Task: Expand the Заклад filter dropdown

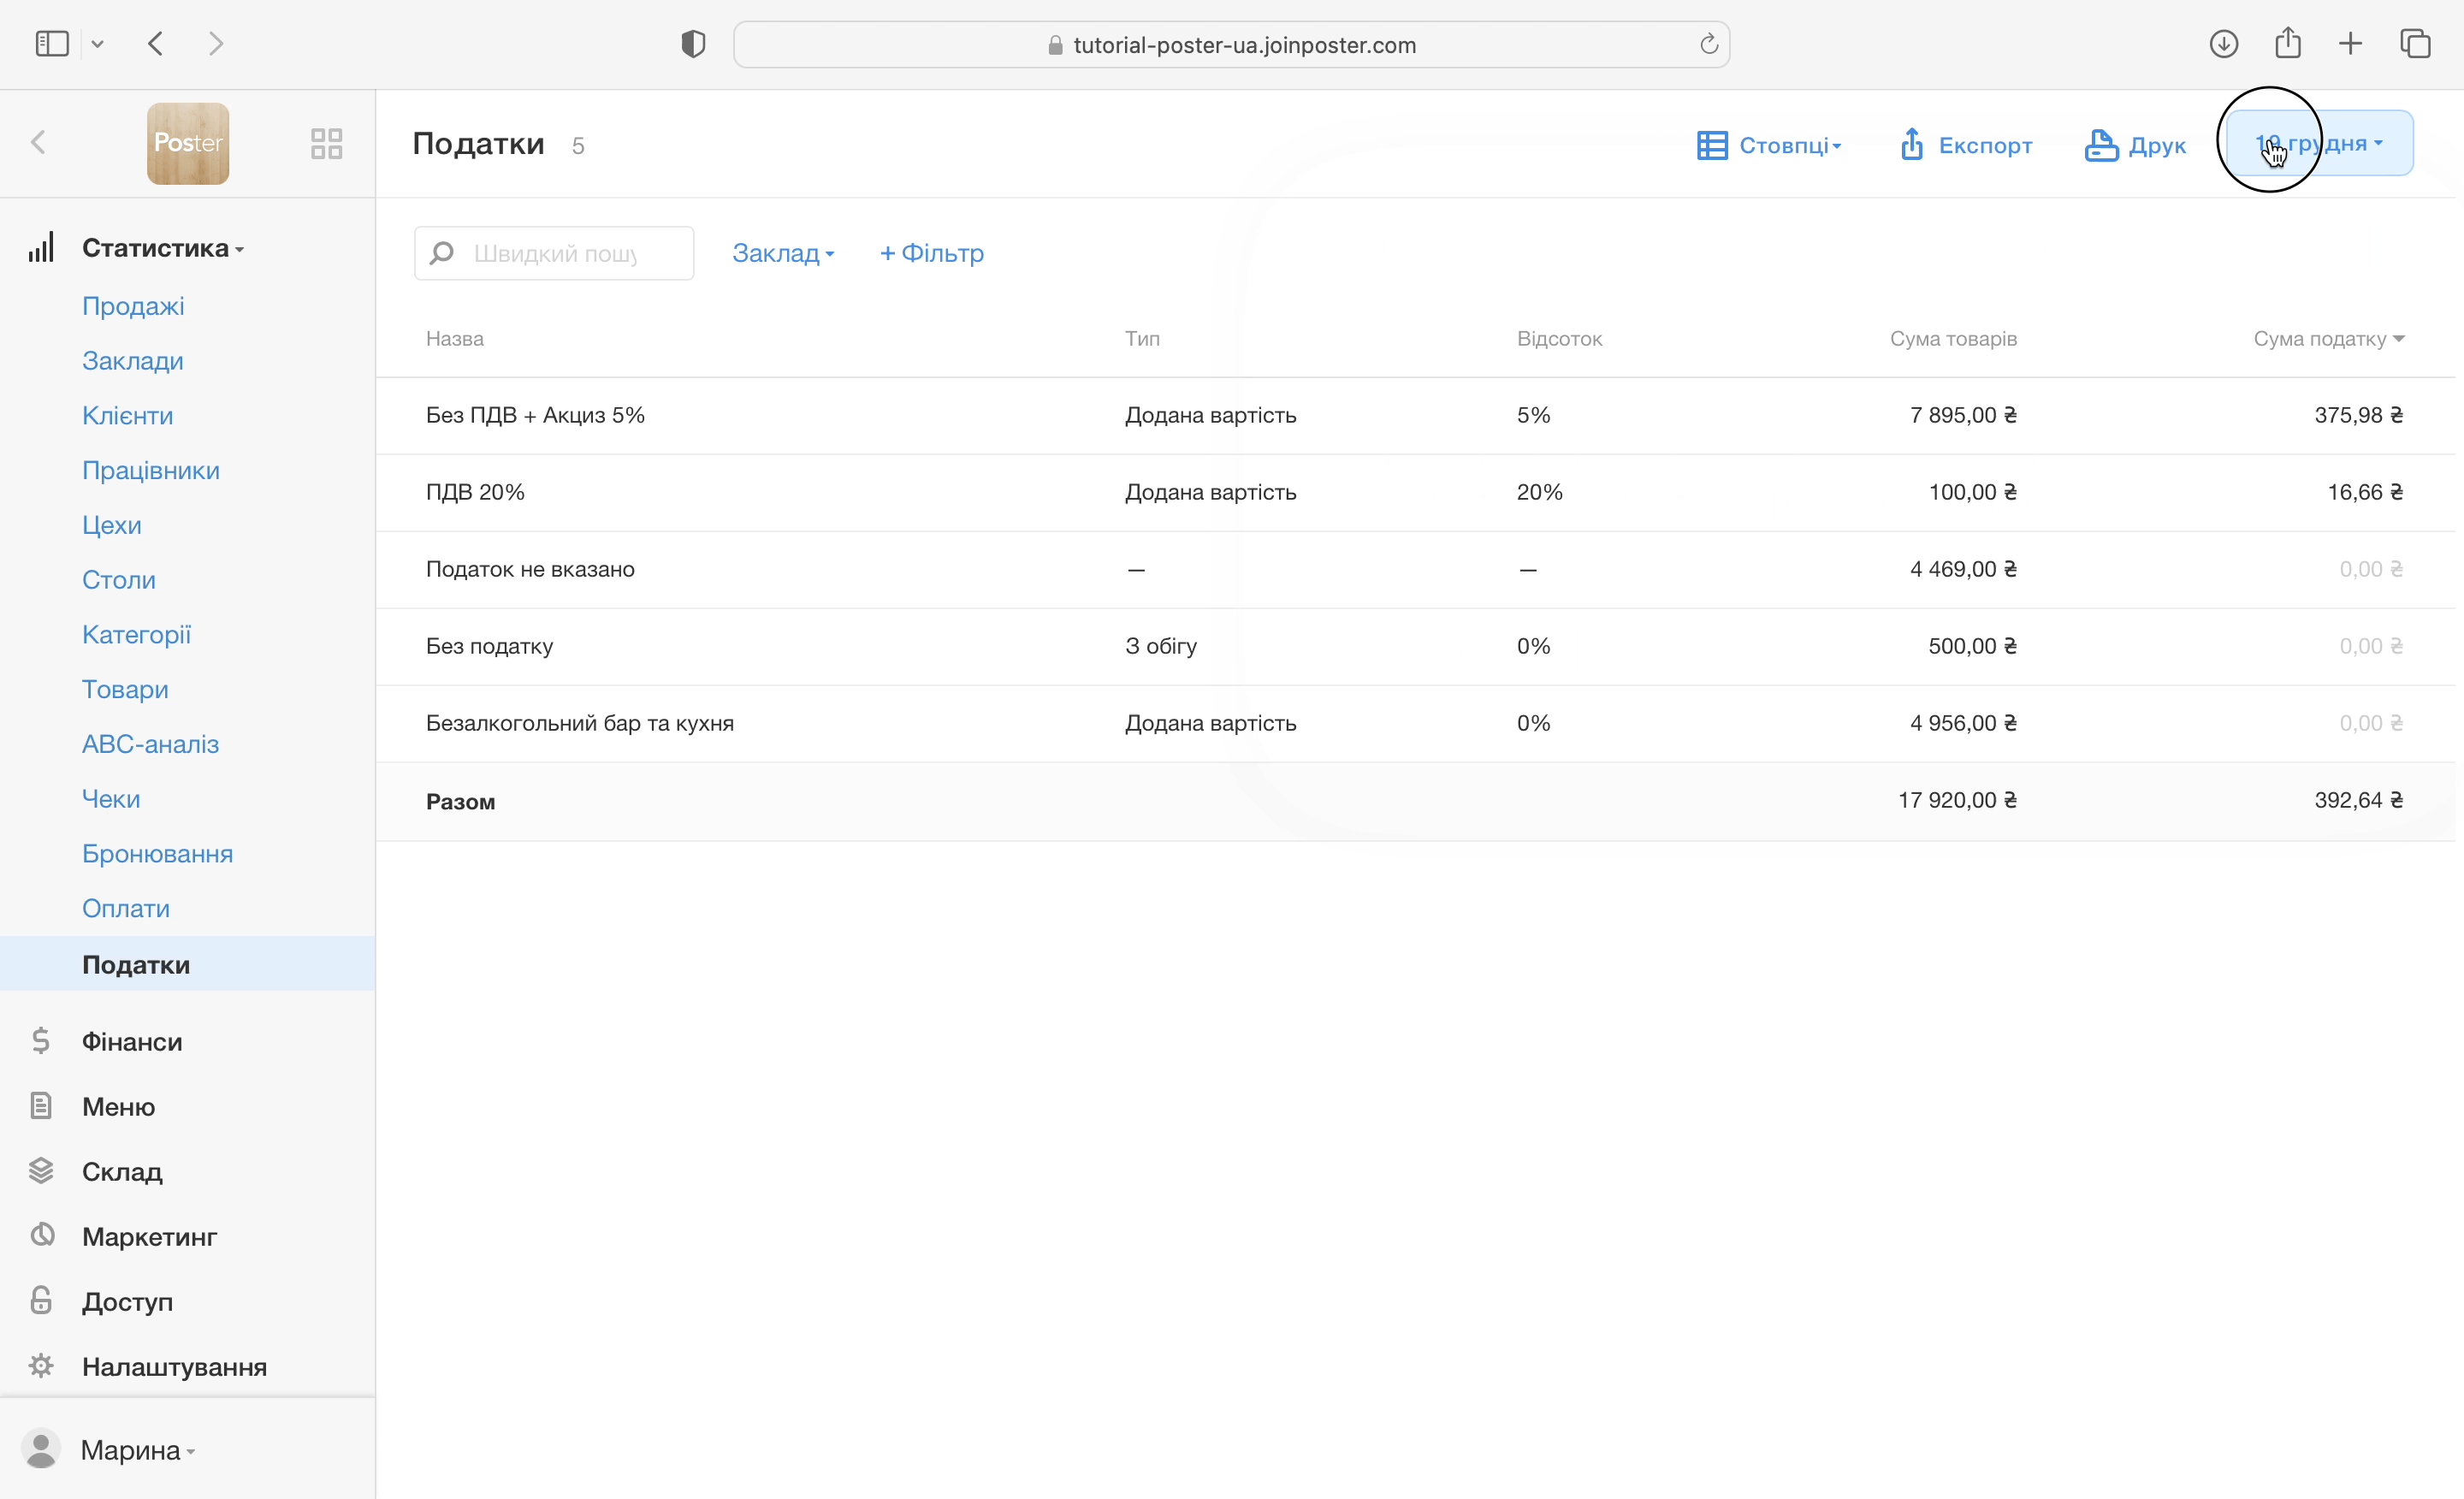Action: coord(782,253)
